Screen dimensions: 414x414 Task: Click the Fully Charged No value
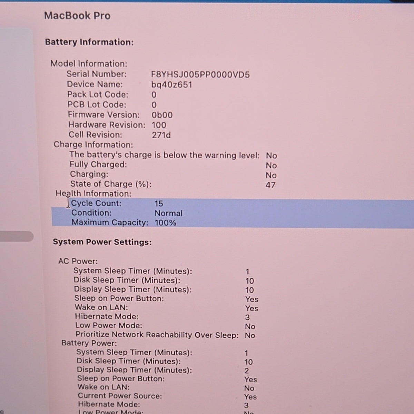point(271,166)
